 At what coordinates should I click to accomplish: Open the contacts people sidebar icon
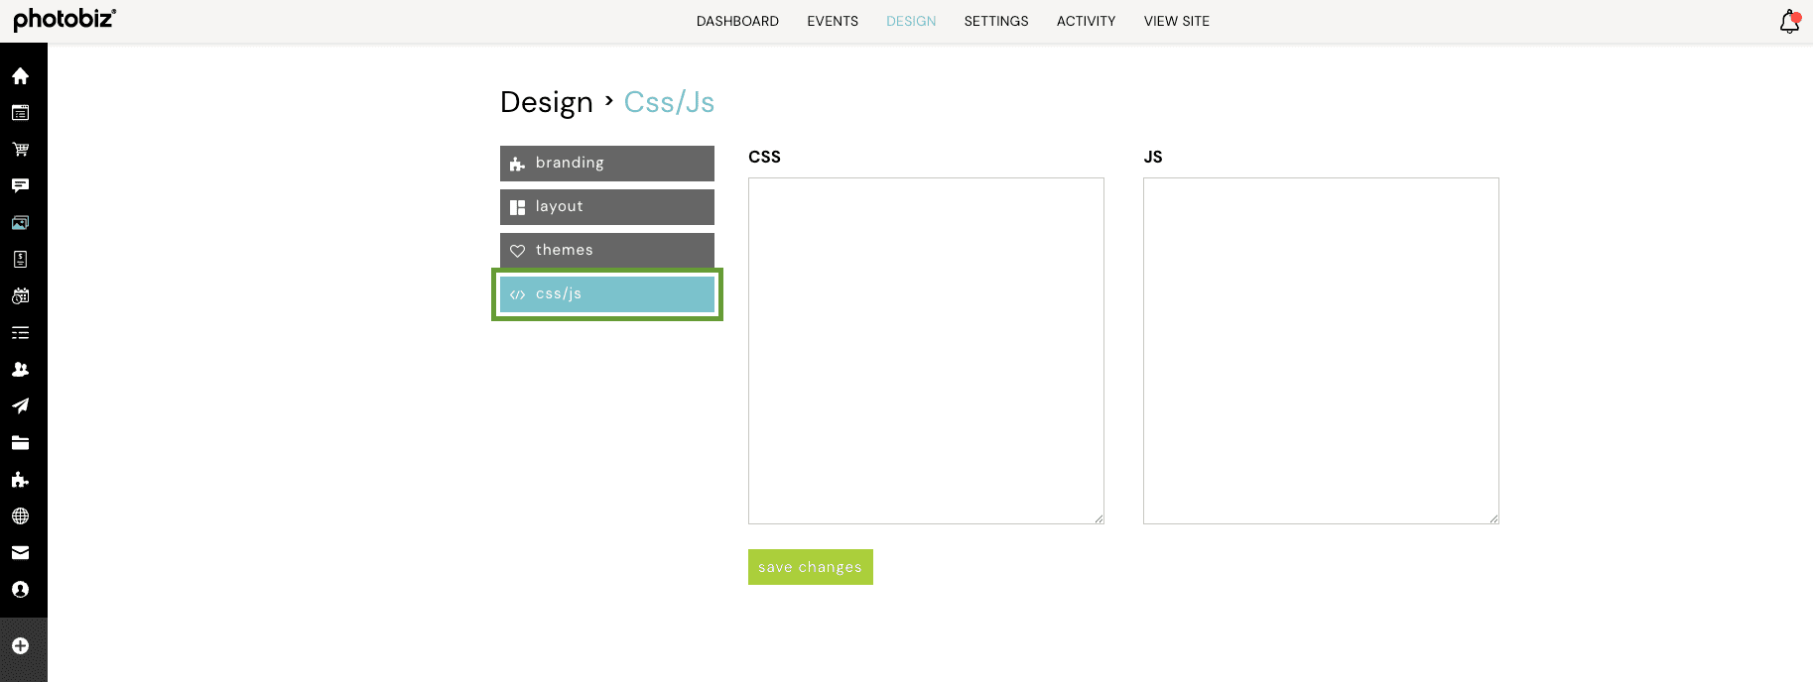(20, 370)
